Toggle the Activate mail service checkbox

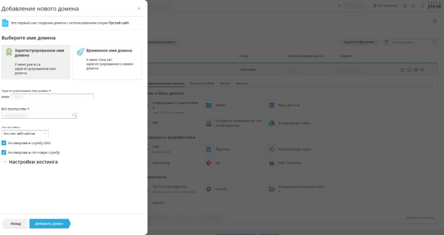pos(4,152)
